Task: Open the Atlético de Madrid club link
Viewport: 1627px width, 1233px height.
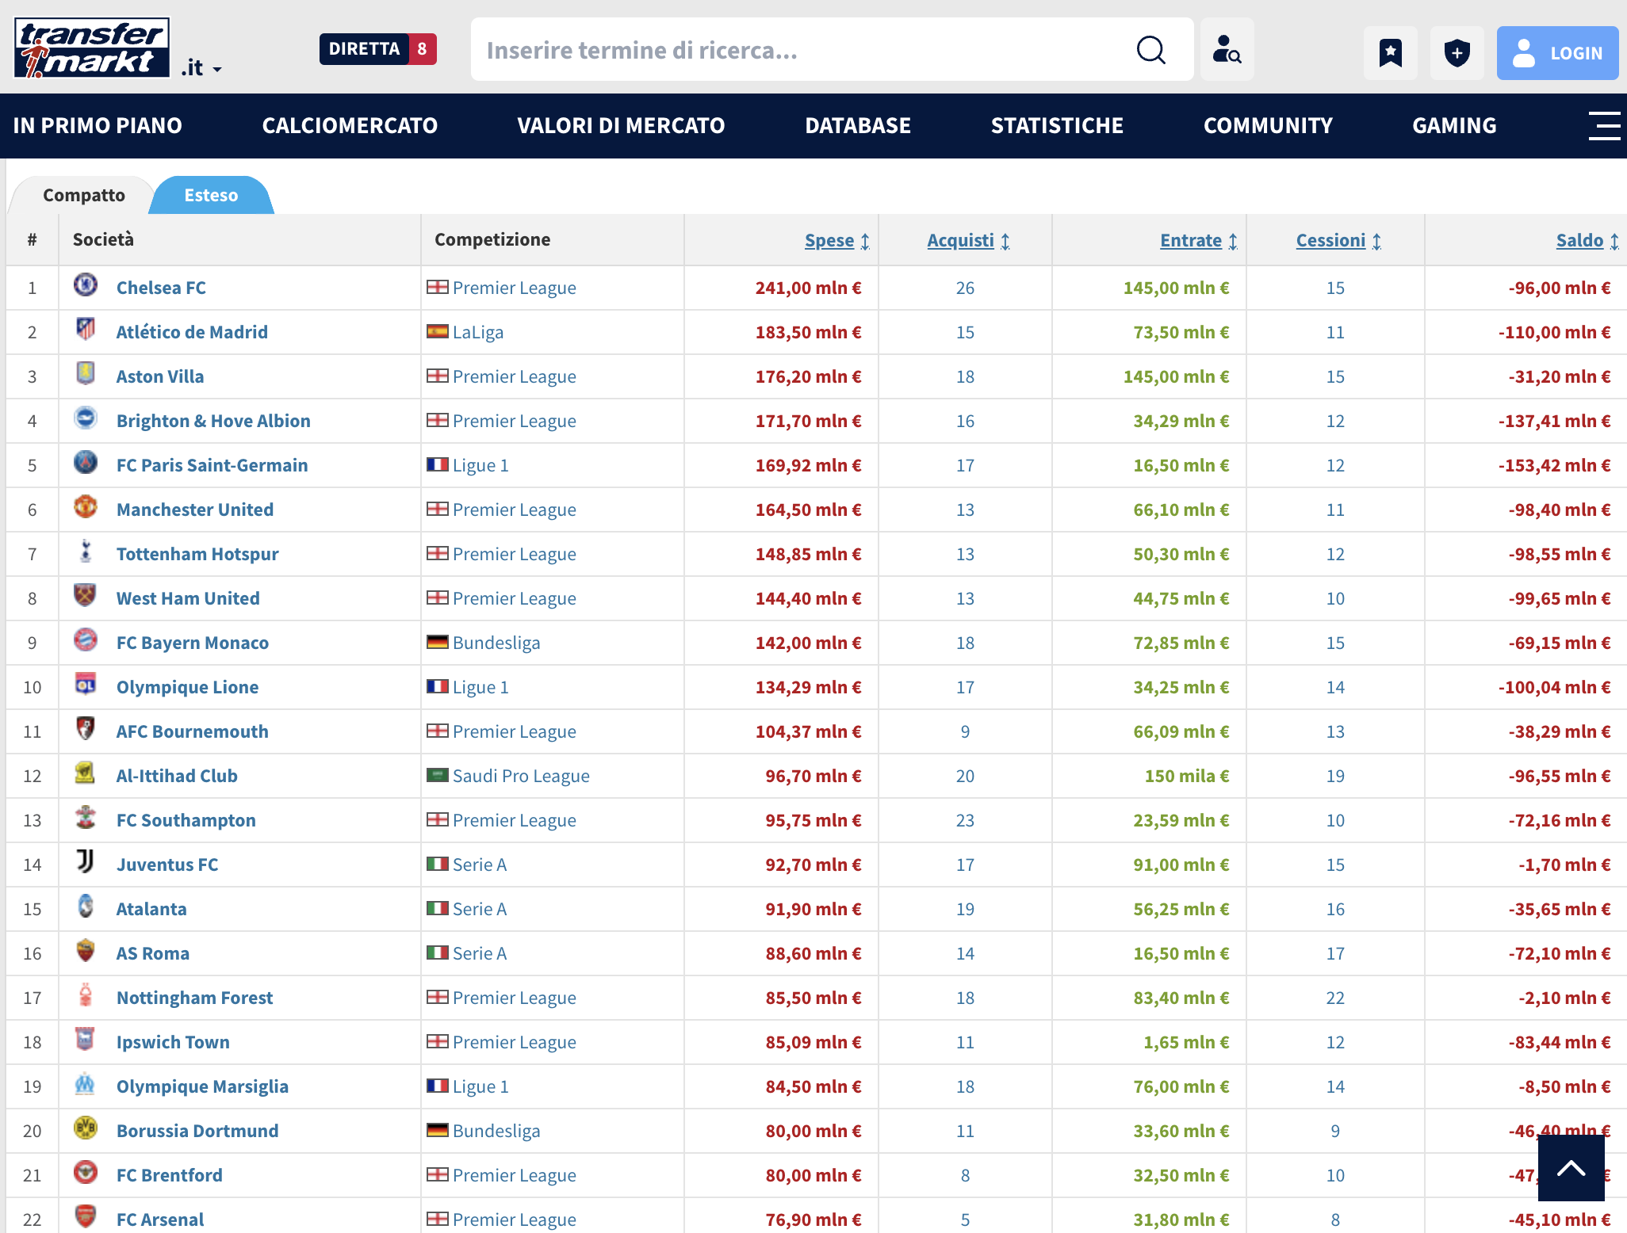Action: point(192,332)
